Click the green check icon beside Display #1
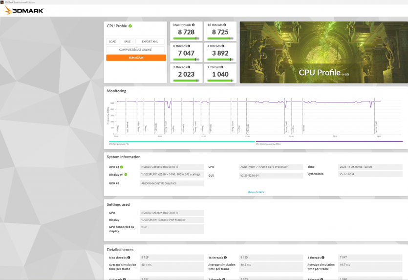Screen dimensions: 408x280 point(126,174)
